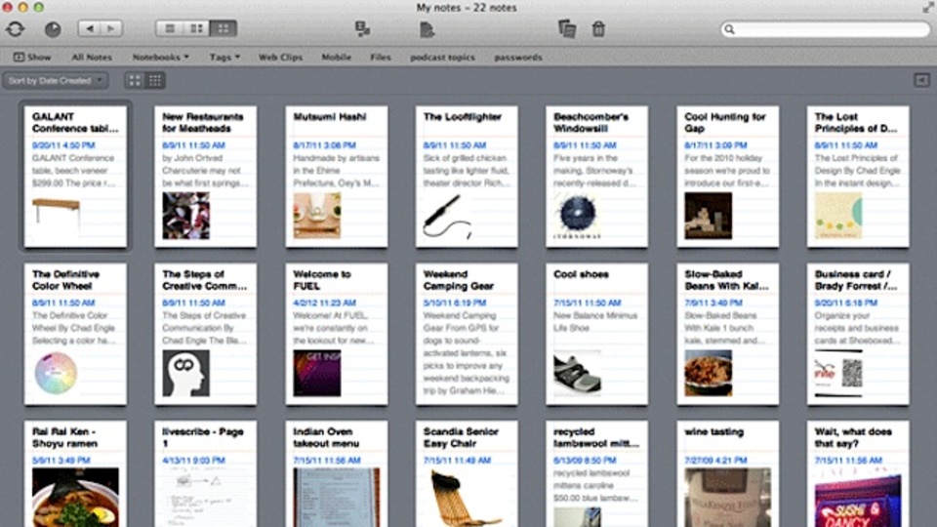Viewport: 937px width, 527px height.
Task: Open Welcome to FUEL note
Action: coord(337,334)
